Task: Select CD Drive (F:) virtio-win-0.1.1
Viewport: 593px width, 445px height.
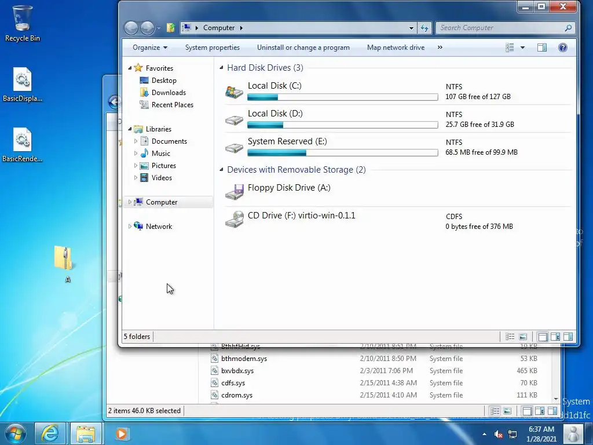Action: coord(396,221)
